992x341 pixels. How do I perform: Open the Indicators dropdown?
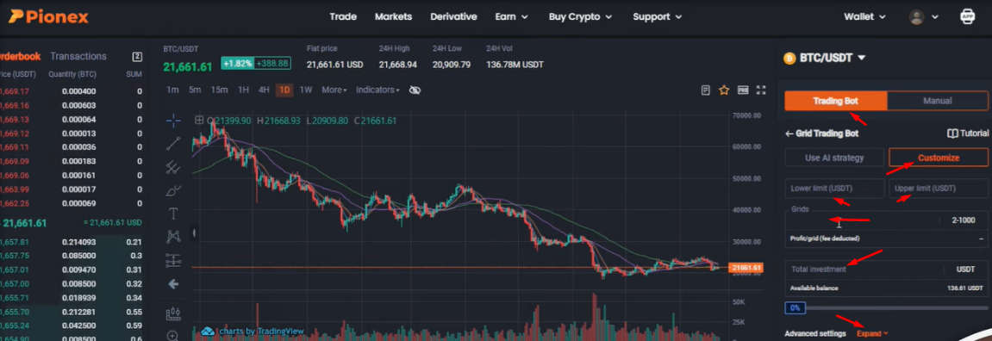(377, 90)
